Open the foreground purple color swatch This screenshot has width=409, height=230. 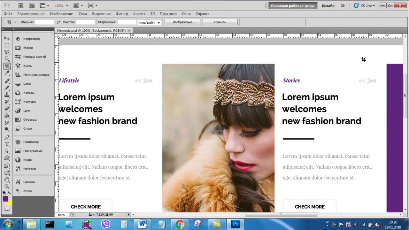point(5,199)
